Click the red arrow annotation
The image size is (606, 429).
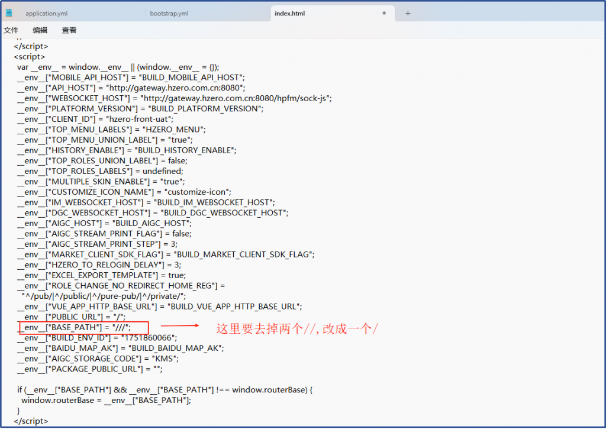point(180,325)
